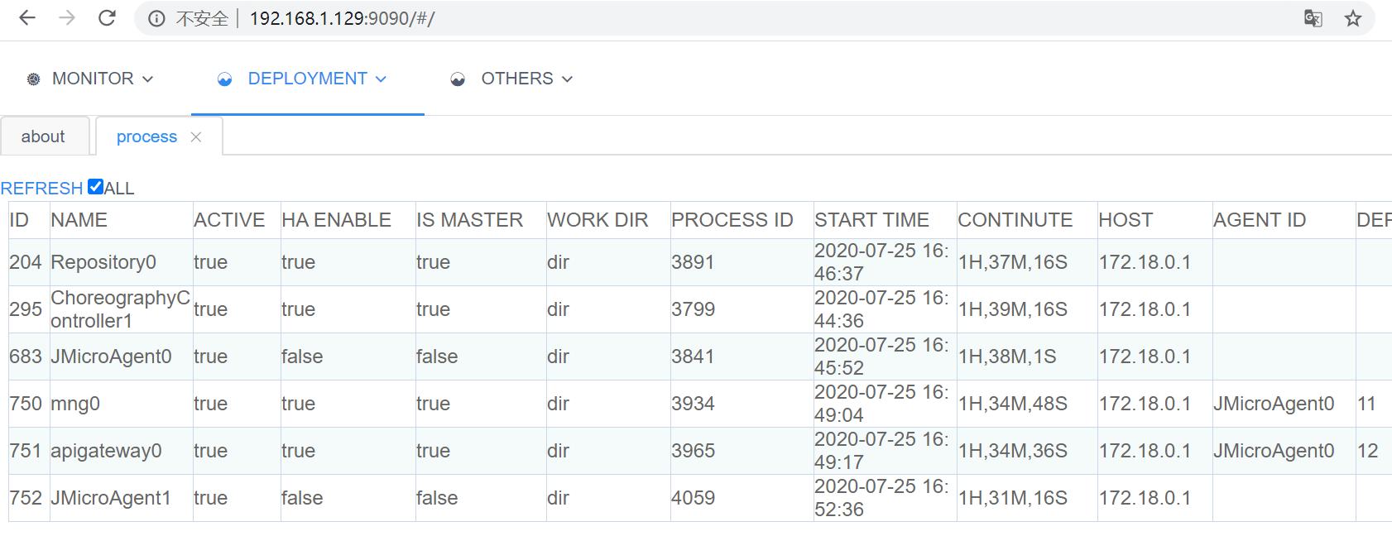Viewport: 1392px width, 536px height.
Task: Bookmark this page with the star icon
Action: click(1353, 18)
